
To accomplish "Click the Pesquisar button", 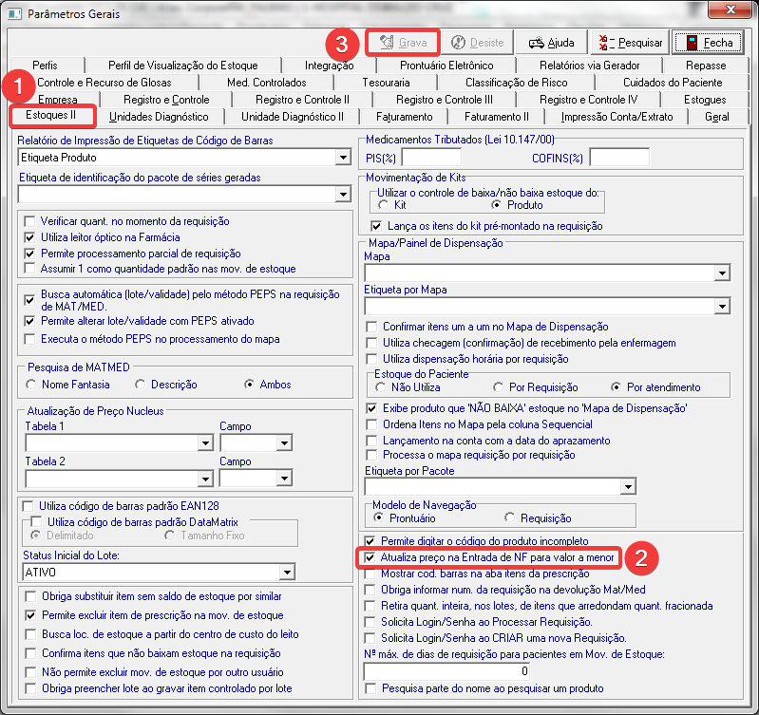I will [x=631, y=43].
